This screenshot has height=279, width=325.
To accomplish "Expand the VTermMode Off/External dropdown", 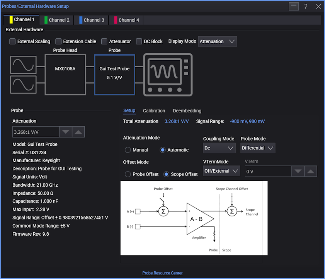I will (x=221, y=171).
